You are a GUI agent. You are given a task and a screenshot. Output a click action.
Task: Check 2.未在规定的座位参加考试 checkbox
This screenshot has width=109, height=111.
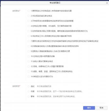pyautogui.click(x=29, y=16)
